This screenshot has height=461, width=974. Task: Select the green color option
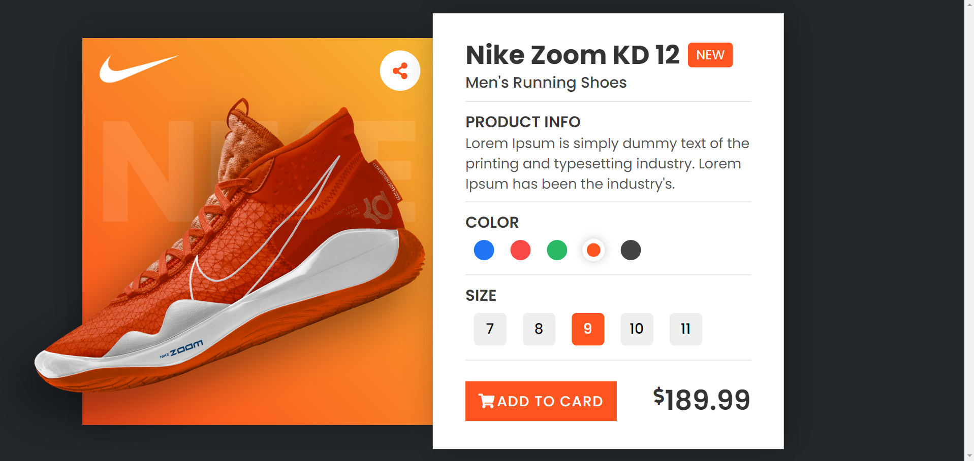pyautogui.click(x=557, y=250)
